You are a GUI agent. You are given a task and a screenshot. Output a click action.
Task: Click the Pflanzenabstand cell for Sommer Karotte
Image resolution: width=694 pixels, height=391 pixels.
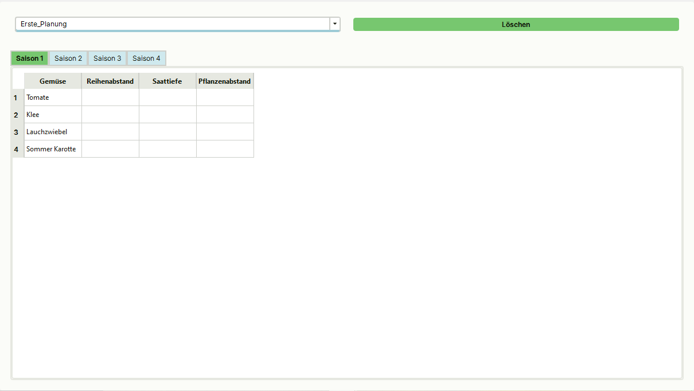click(x=225, y=149)
